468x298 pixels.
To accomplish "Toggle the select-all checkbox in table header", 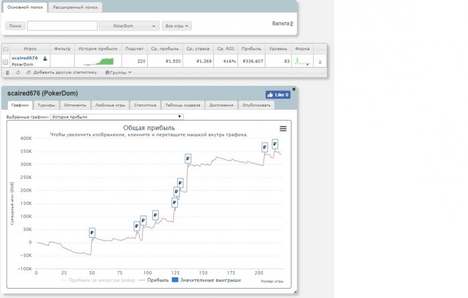I will [6, 49].
